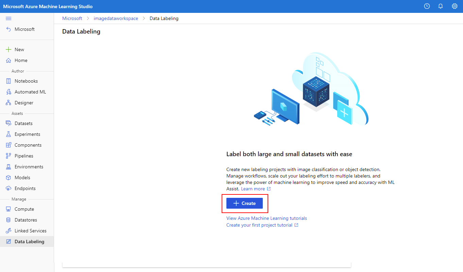Click the Datastores cylinder icon
Image resolution: width=463 pixels, height=272 pixels.
(x=8, y=220)
